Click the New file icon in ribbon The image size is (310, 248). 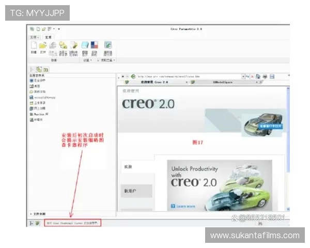click(x=33, y=46)
